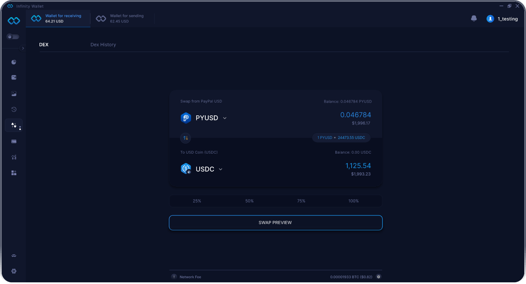526x284 pixels.
Task: Set swap amount to 25%
Action: click(197, 201)
